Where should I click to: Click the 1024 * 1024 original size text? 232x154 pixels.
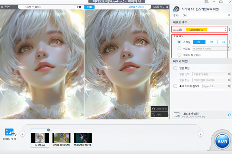coord(33,7)
